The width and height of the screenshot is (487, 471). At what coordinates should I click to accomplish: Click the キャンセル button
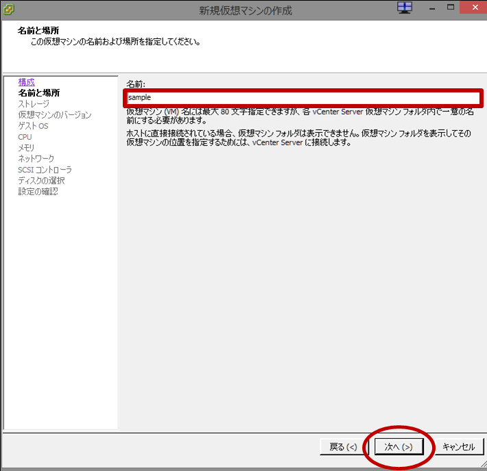tap(459, 447)
